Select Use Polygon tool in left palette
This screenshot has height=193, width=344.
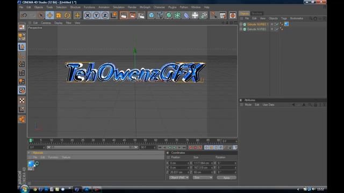pos(21,81)
